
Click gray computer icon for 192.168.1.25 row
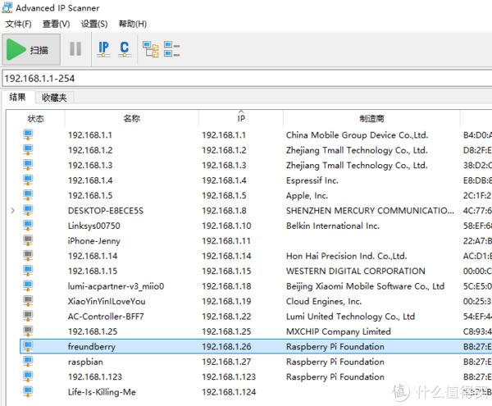tap(28, 331)
